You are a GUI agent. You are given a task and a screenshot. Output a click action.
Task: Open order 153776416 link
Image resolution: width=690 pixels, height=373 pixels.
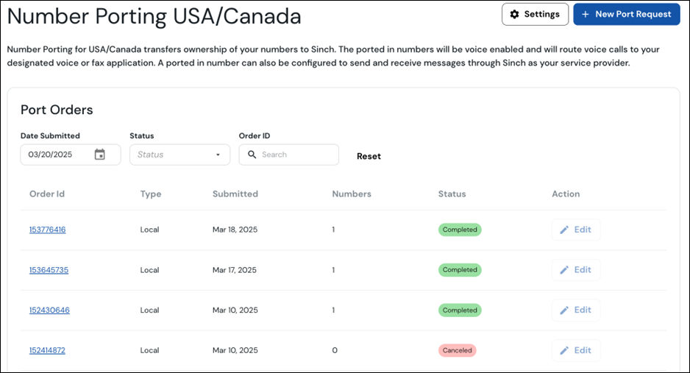tap(48, 230)
